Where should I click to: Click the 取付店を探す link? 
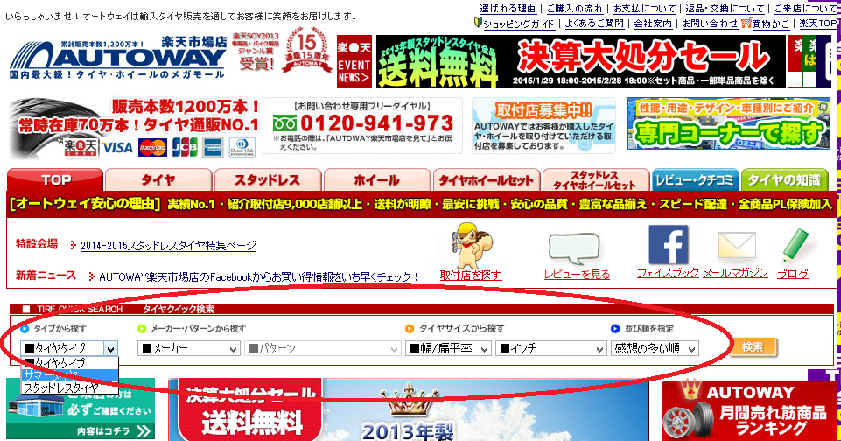point(470,276)
